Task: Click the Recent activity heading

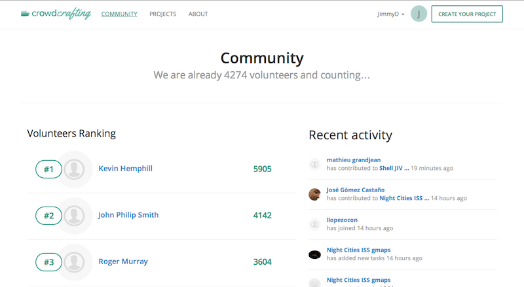Action: [x=350, y=135]
